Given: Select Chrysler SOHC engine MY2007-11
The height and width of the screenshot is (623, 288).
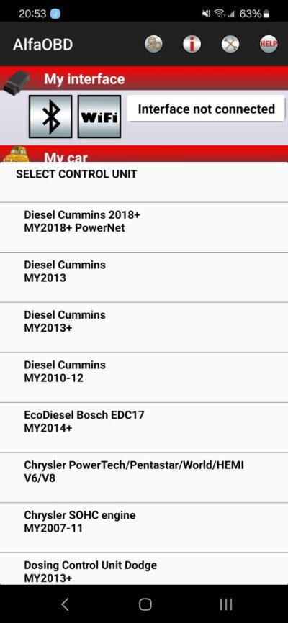Looking at the screenshot, I should (144, 527).
